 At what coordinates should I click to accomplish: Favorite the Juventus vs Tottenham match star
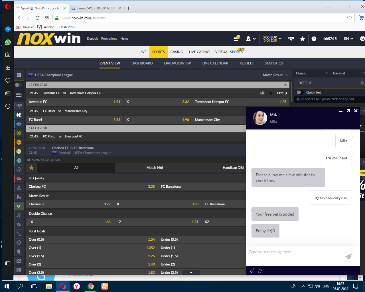click(271, 93)
